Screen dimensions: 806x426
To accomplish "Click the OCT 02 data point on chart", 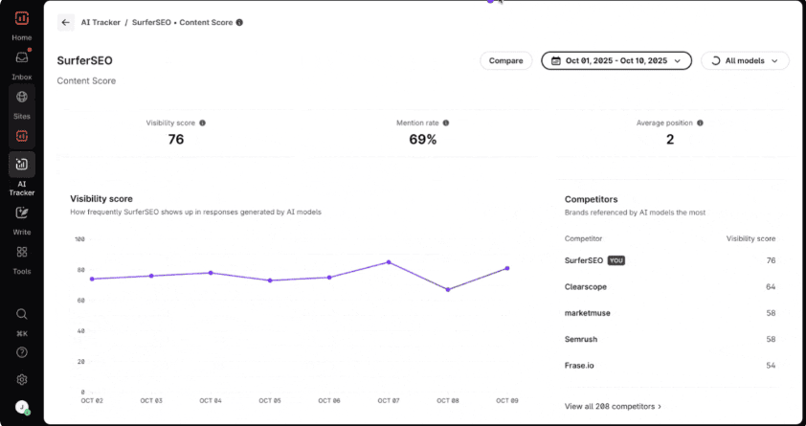I will tap(92, 279).
